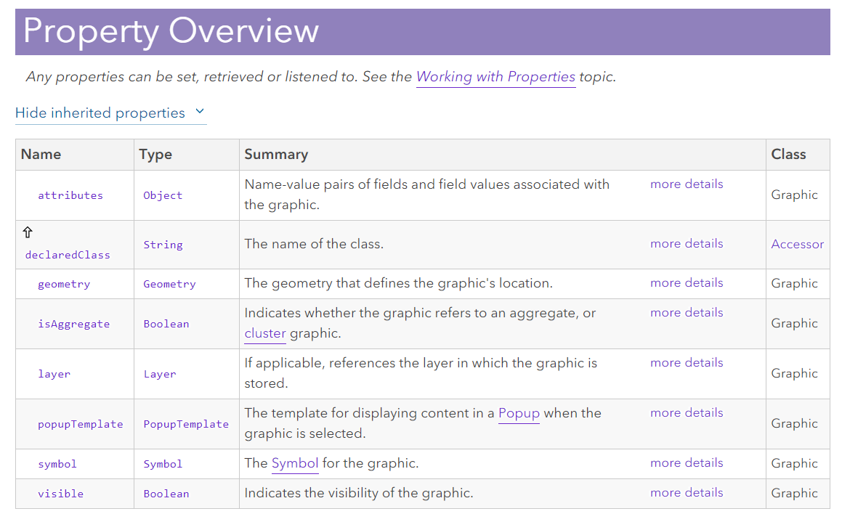
Task: Open the symbol property name link
Action: (x=57, y=463)
